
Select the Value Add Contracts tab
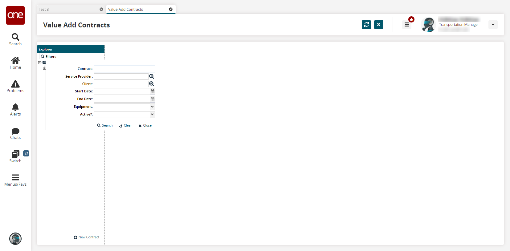tap(141, 9)
